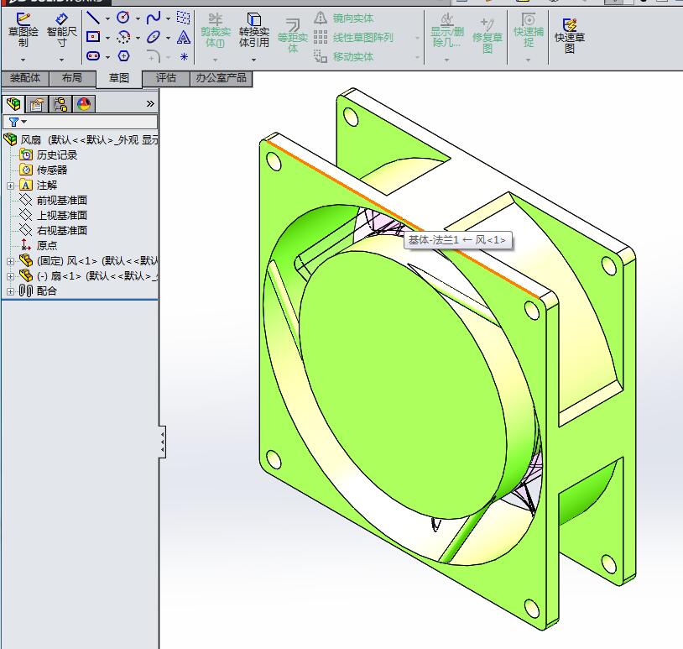683x649 pixels.
Task: Open the PropertyManager panel tab
Action: point(37,104)
